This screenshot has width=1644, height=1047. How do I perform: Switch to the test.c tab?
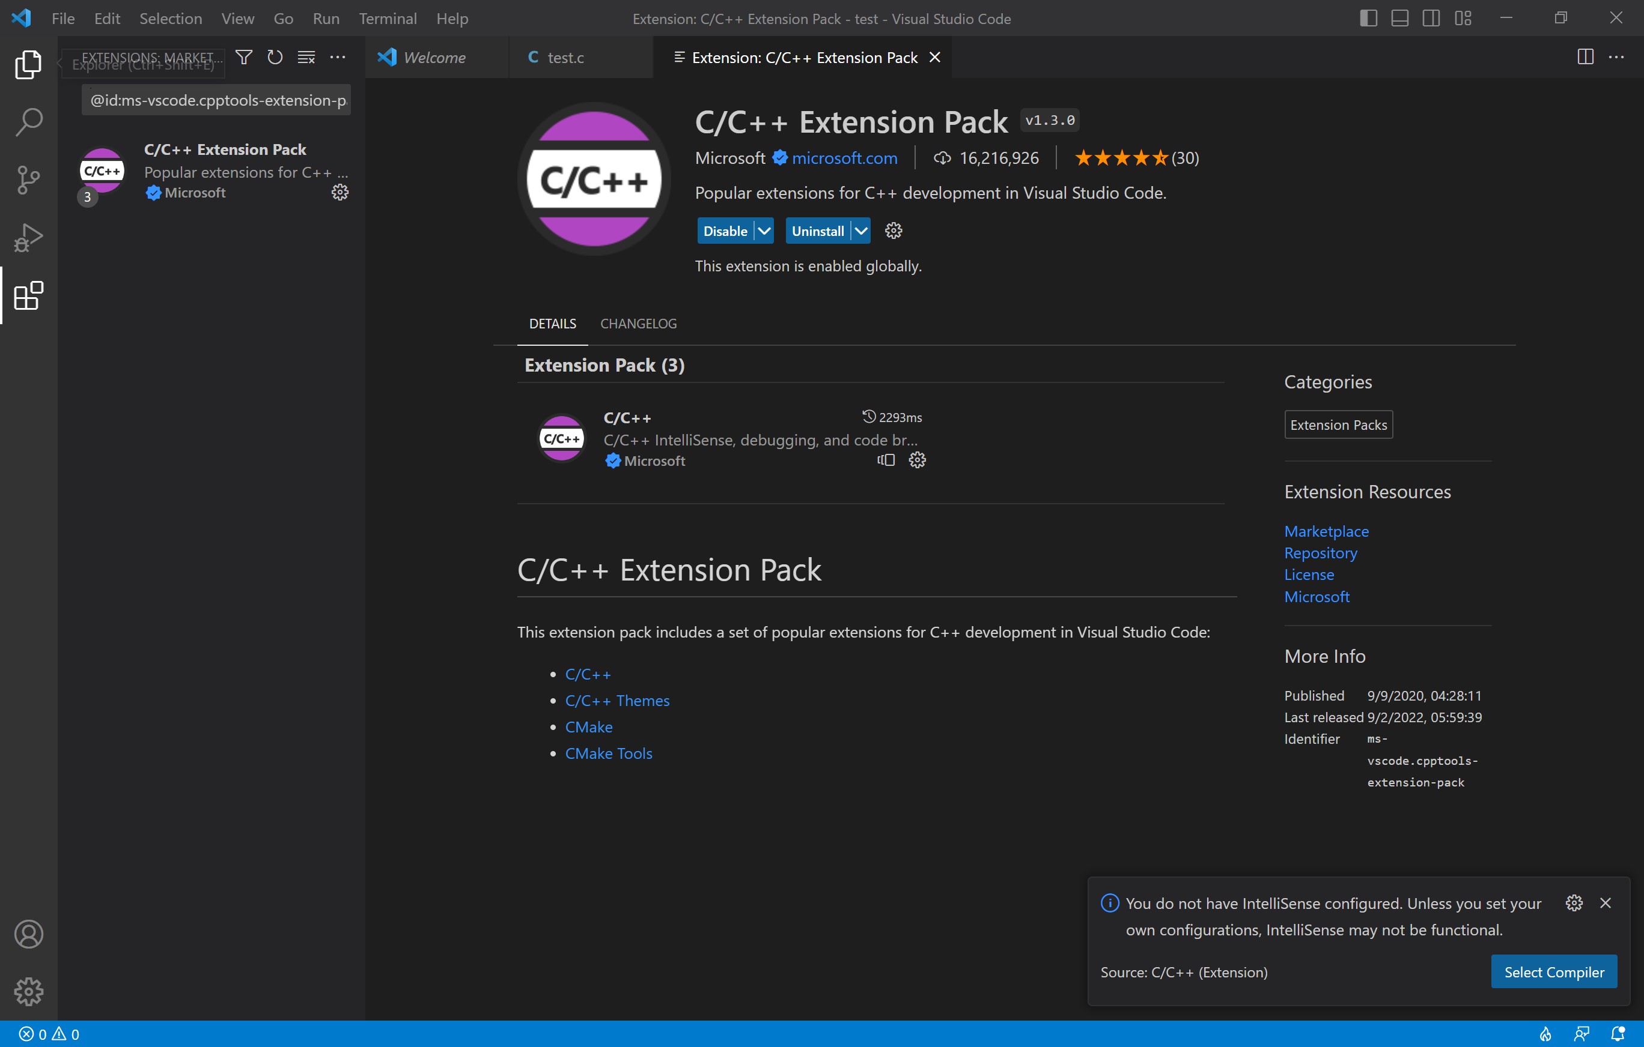581,57
